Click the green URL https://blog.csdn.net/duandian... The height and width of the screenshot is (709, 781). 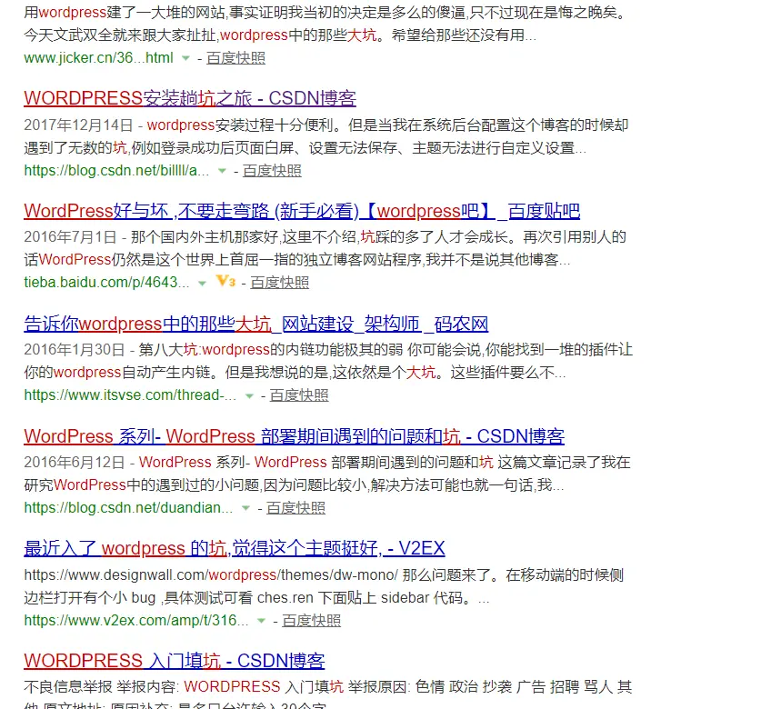128,508
